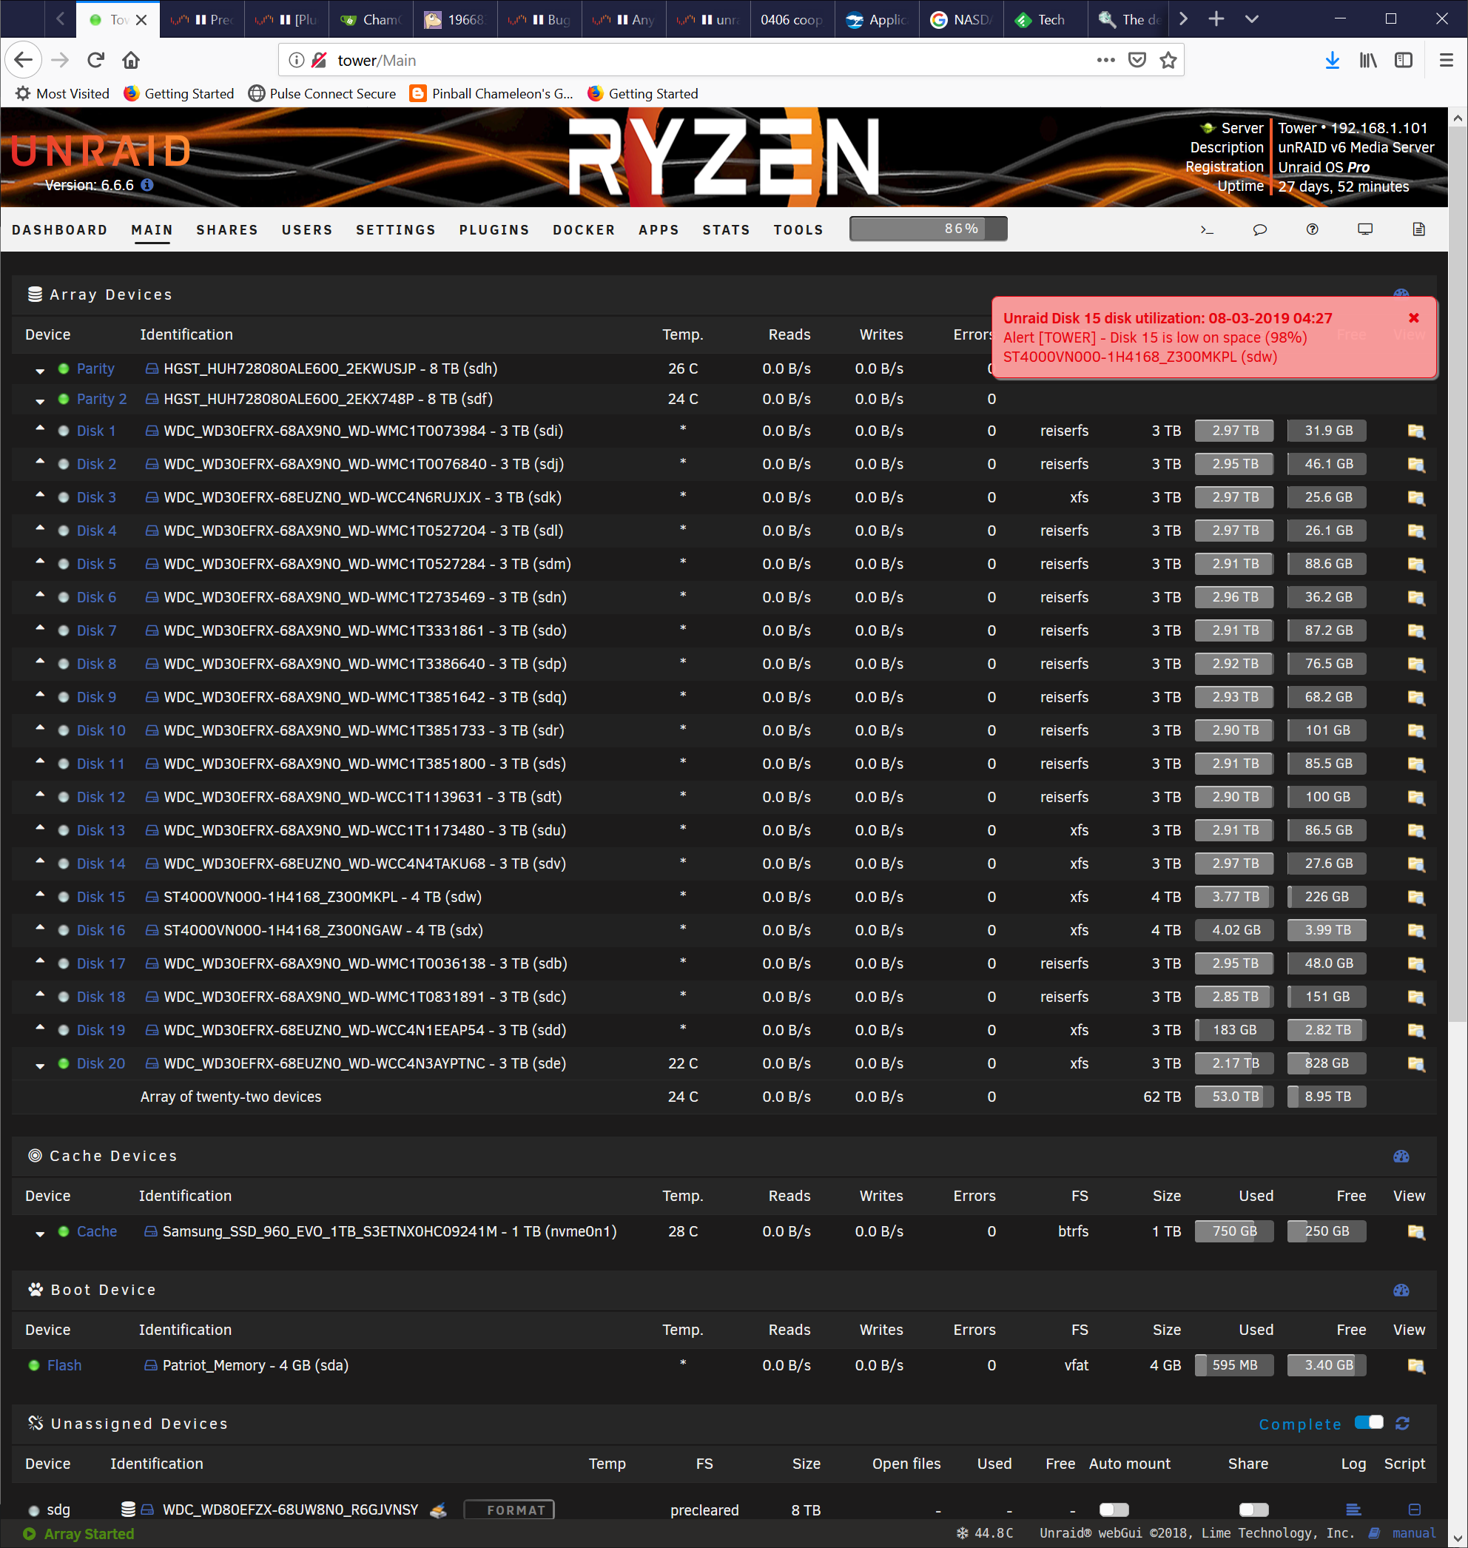Click the manual link in footer

[x=1413, y=1533]
